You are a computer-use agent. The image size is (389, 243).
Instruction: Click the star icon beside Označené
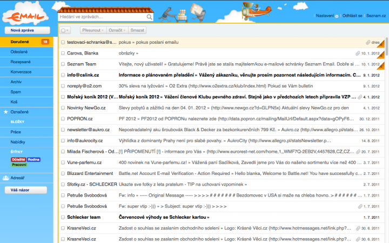[x=6, y=112]
